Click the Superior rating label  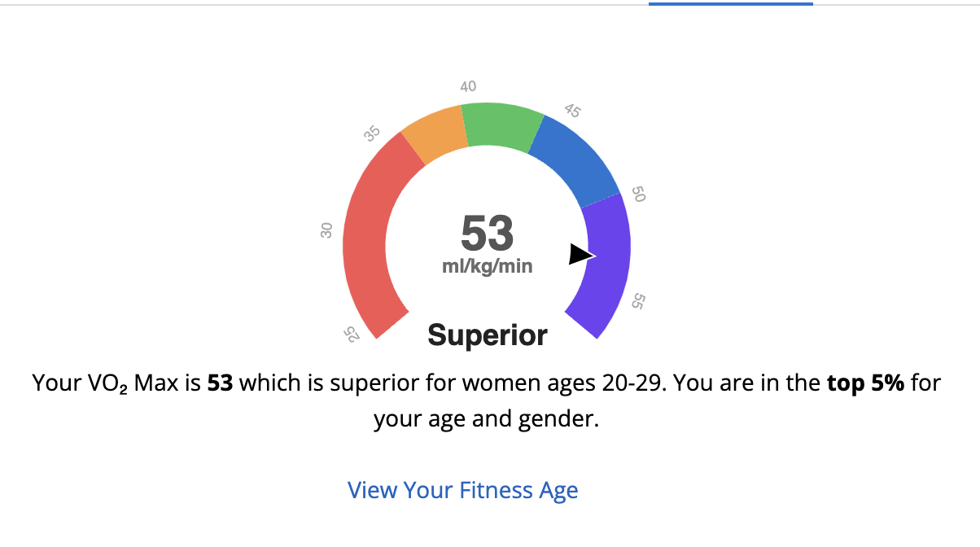[488, 335]
